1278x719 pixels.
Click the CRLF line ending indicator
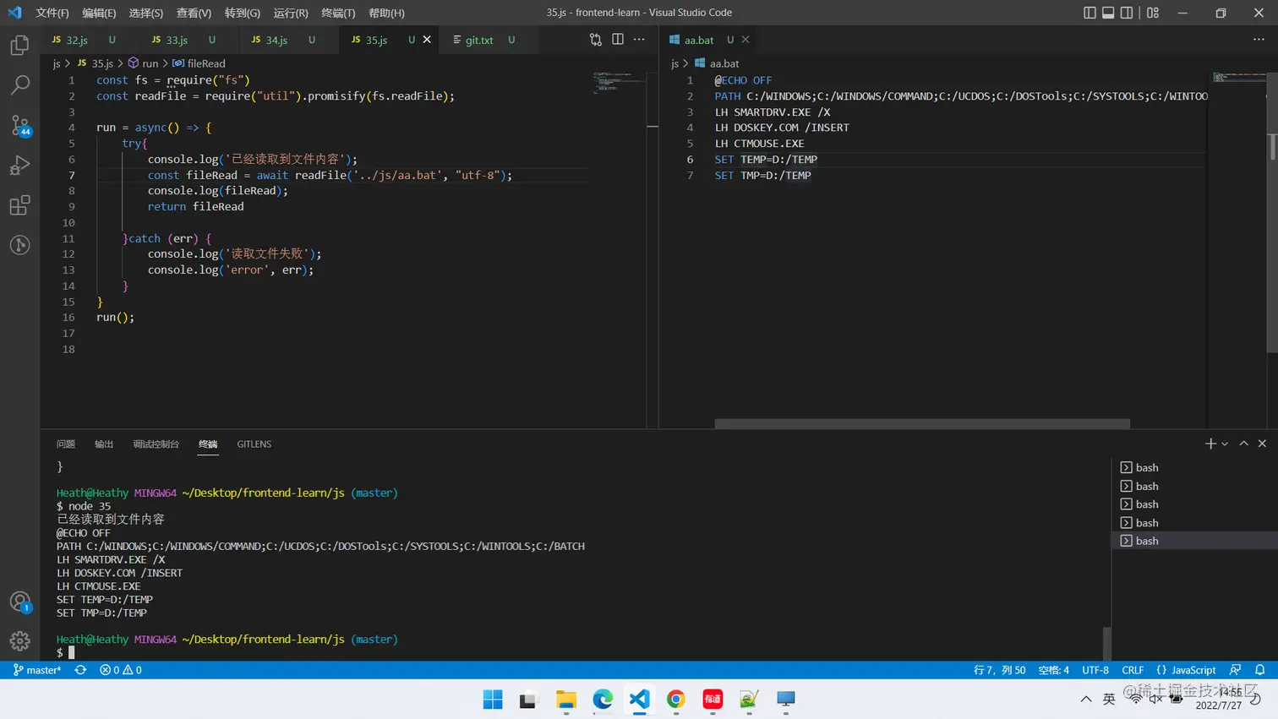tap(1132, 670)
